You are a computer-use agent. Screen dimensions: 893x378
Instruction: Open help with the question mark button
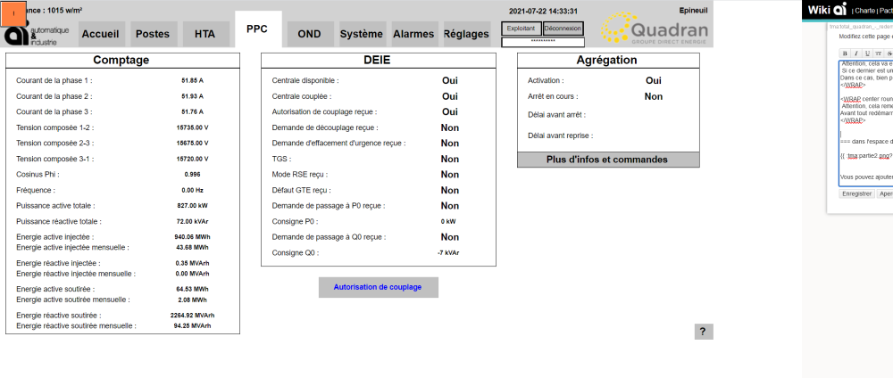(x=703, y=332)
